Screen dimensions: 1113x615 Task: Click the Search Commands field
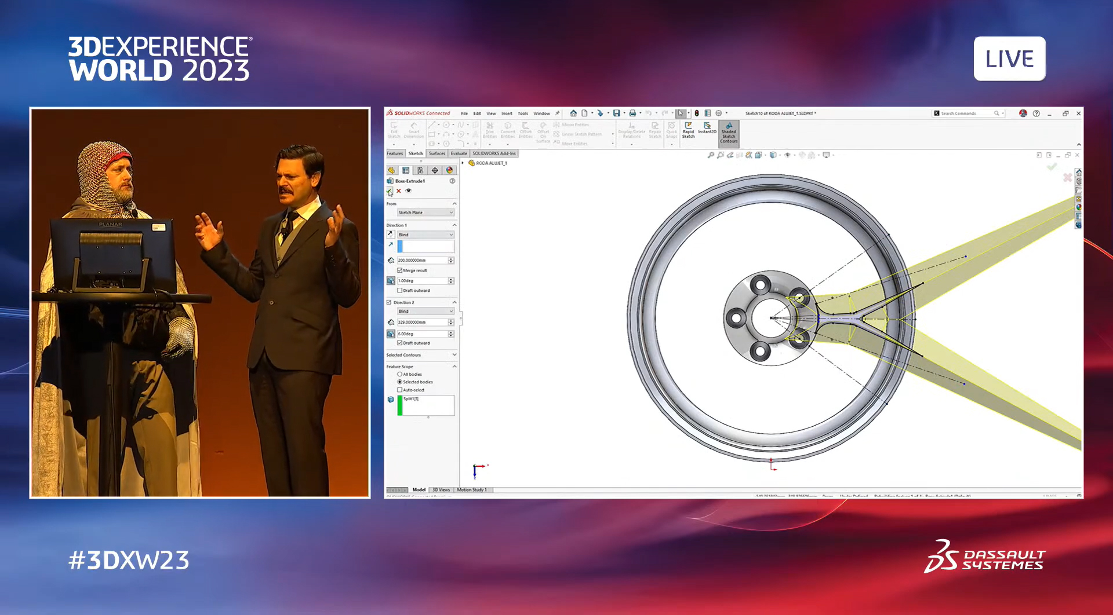tap(968, 114)
